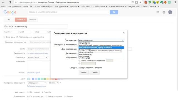Screen dimensions: 178x100
Task: Open the yellow round extension icon
Action: [x=158, y=2]
